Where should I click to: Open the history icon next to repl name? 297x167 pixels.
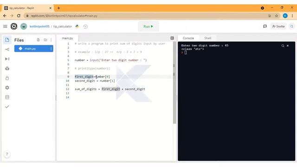[x=85, y=26]
